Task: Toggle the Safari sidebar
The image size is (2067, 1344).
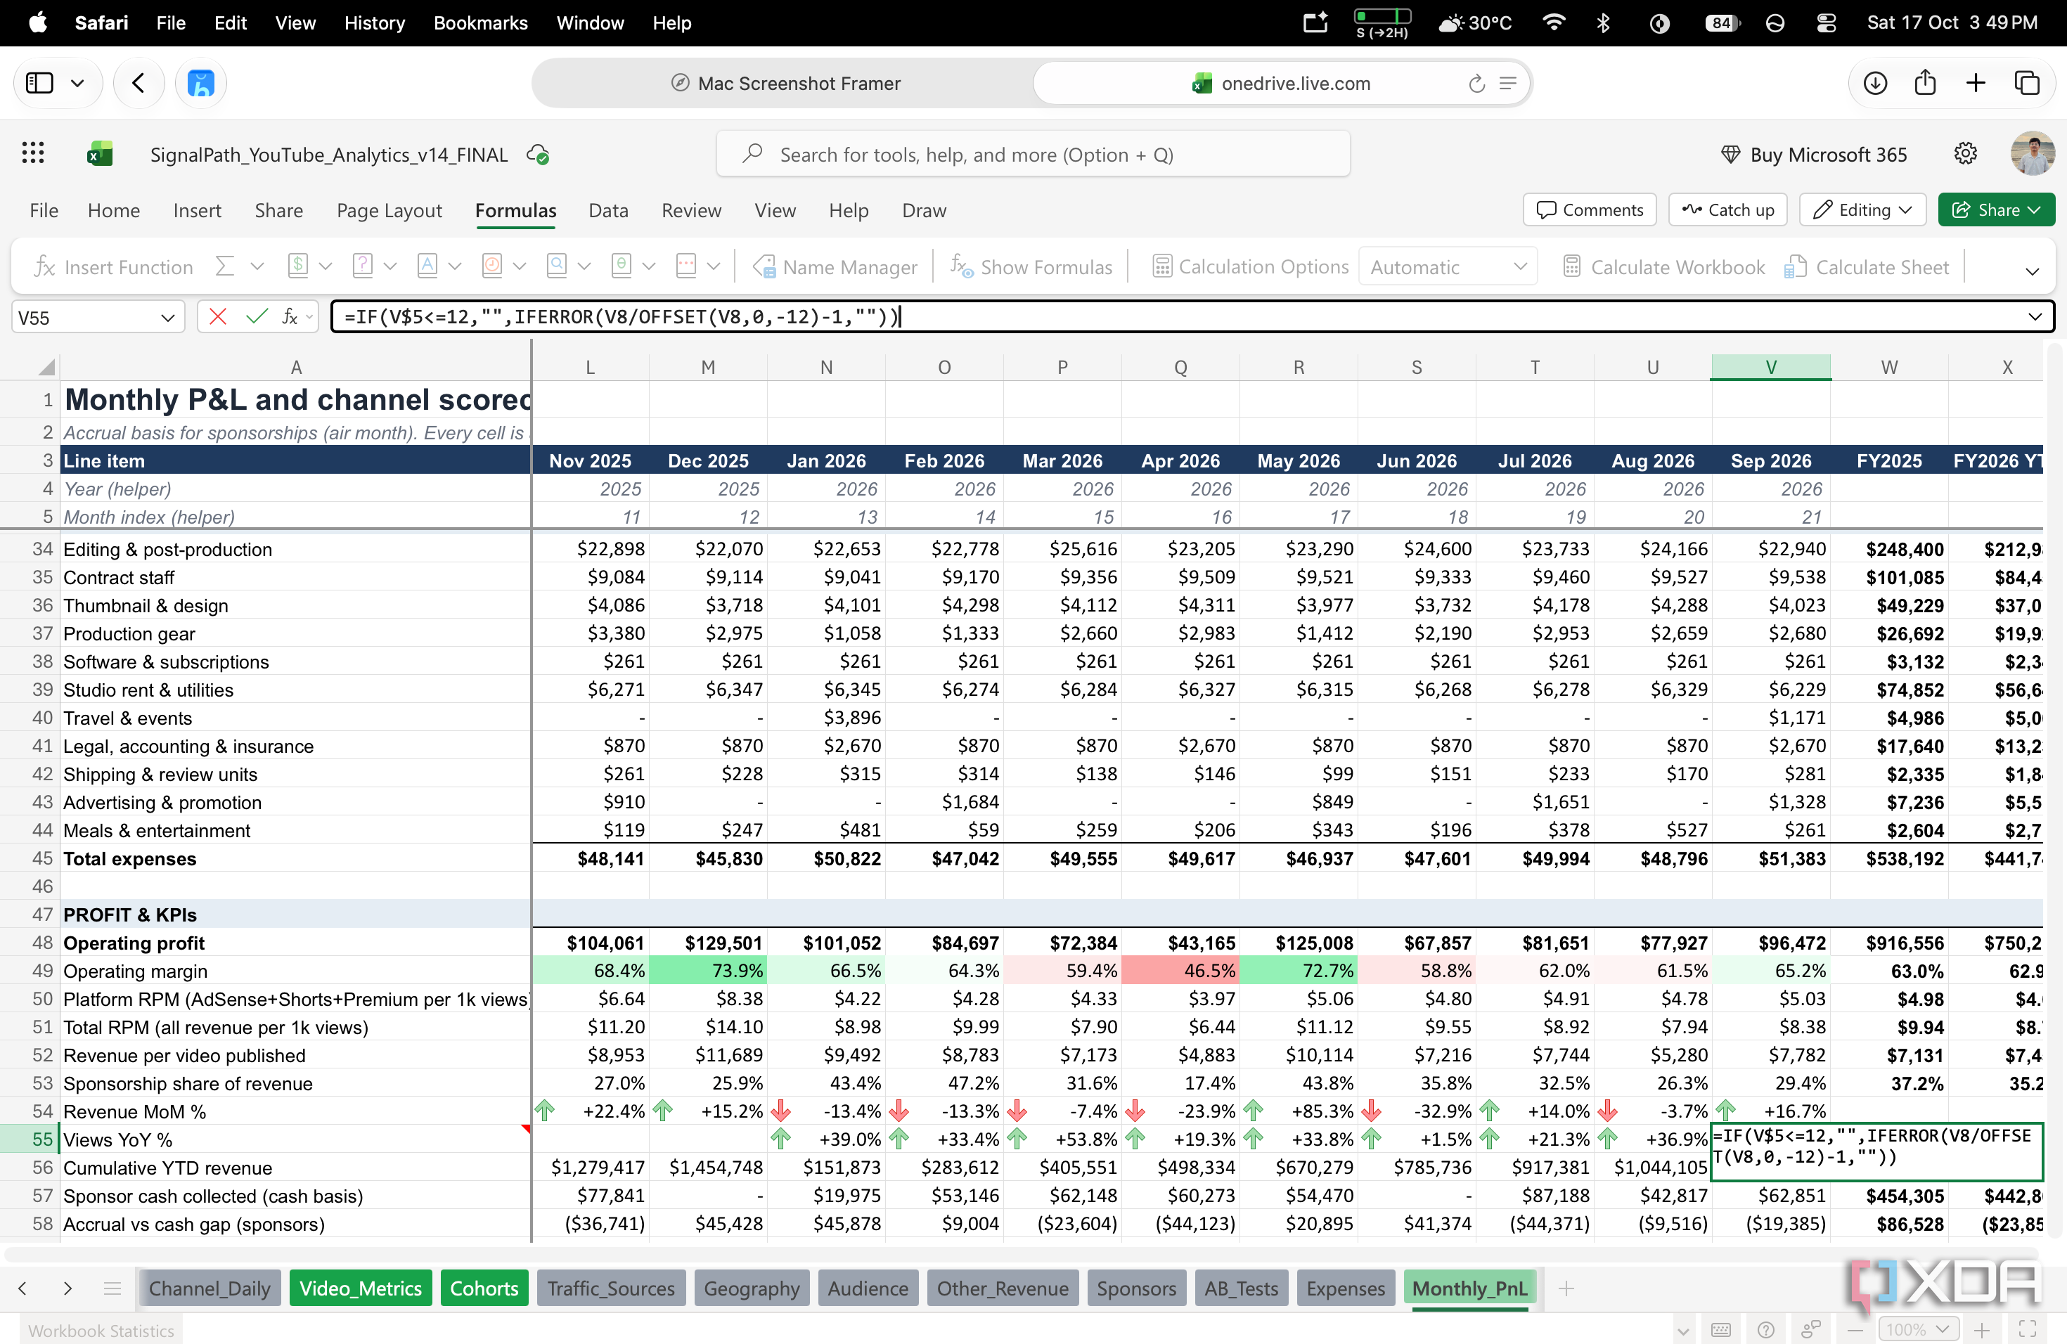Action: click(40, 84)
